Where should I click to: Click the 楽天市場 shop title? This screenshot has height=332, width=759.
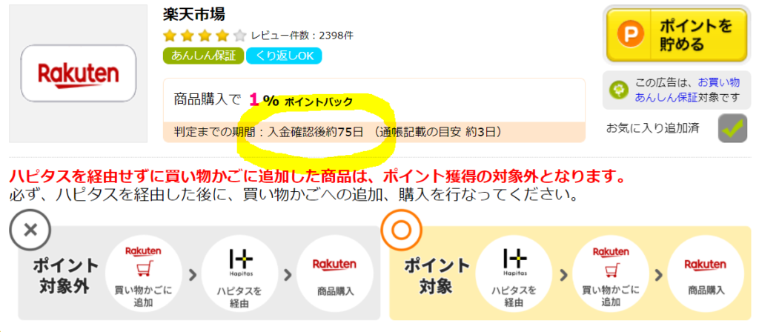click(194, 15)
